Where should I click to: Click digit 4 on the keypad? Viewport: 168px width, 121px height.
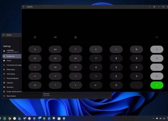[x=96, y=67]
